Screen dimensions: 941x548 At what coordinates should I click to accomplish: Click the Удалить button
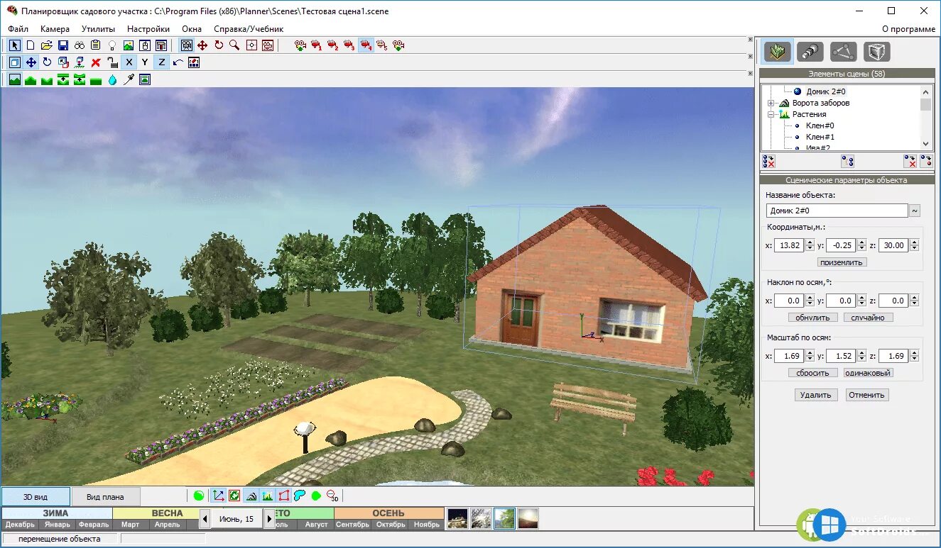pyautogui.click(x=815, y=395)
